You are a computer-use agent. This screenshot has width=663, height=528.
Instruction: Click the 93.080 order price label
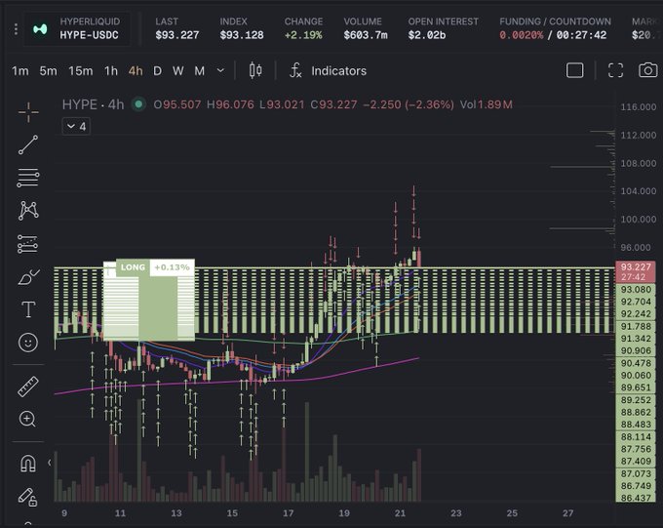pos(636,290)
